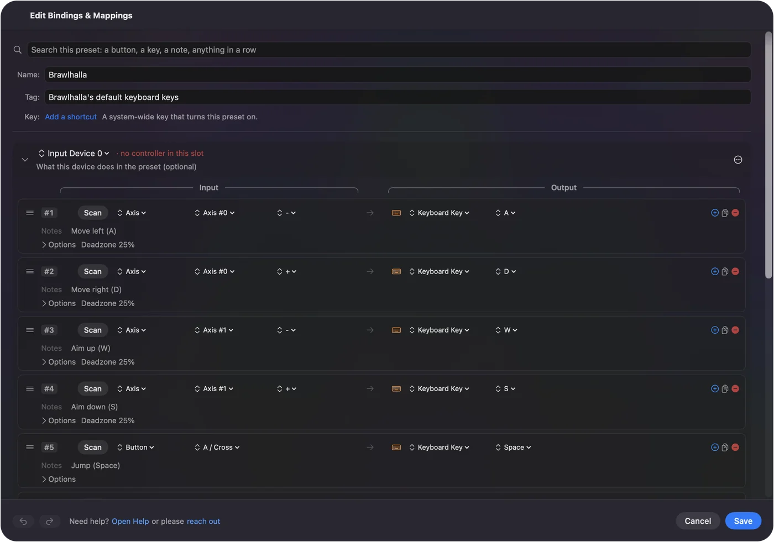Copy row #5 using its clipboard icon
Screen dimensions: 774x542
tap(725, 447)
